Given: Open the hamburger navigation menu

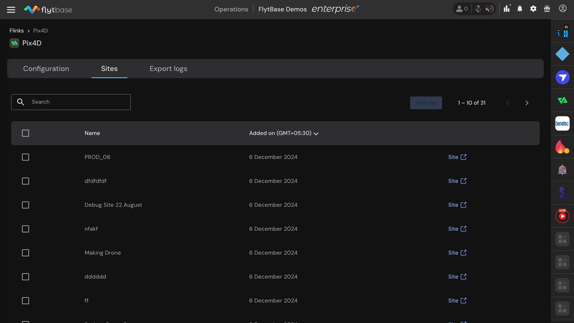Looking at the screenshot, I should 11,10.
